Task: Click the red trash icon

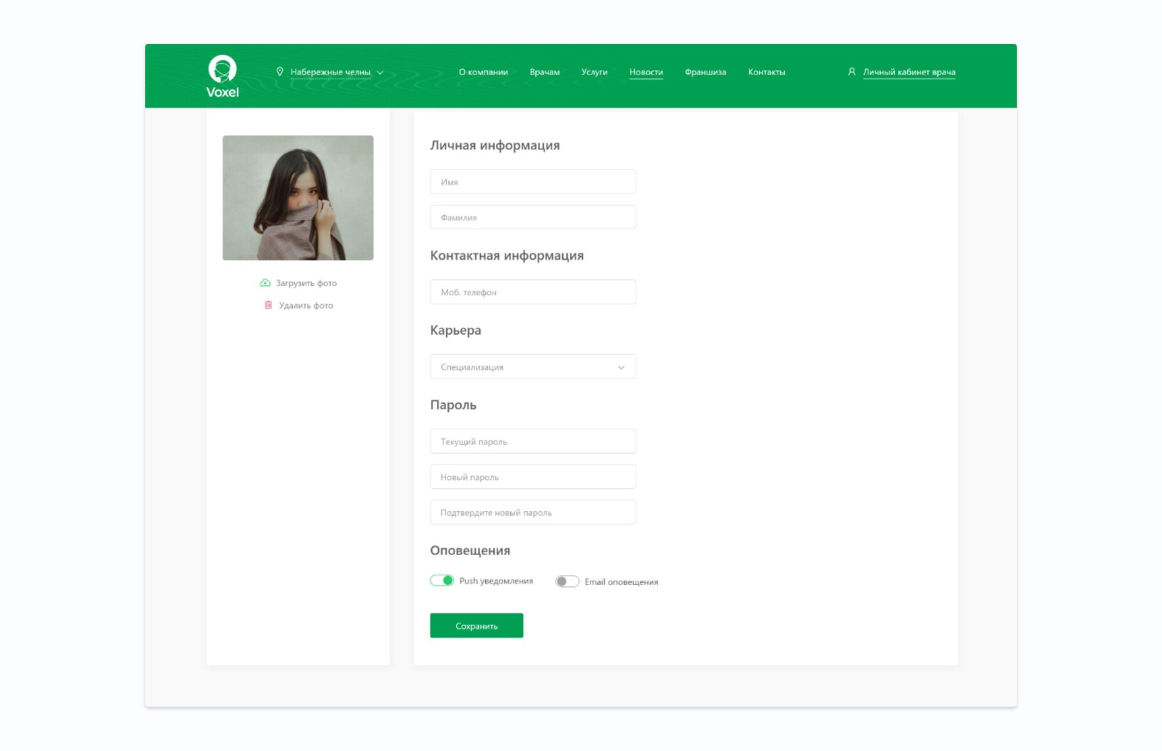Action: tap(268, 305)
